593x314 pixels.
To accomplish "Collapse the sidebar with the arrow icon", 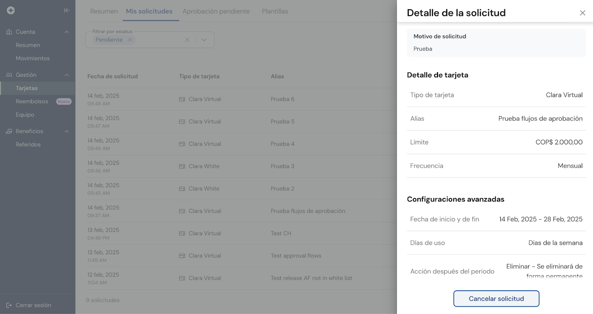I will point(67,10).
